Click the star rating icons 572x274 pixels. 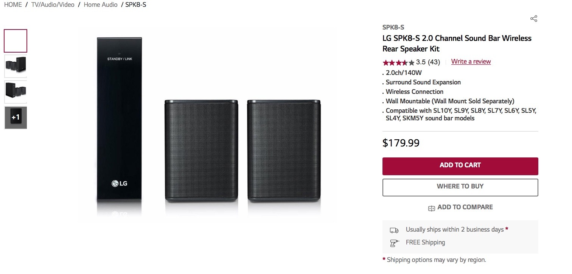(398, 62)
